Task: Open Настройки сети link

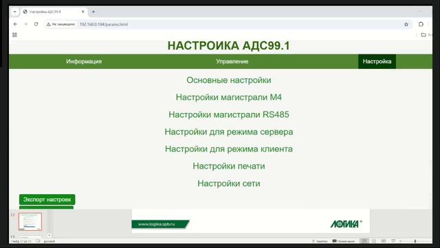Action: 229,184
